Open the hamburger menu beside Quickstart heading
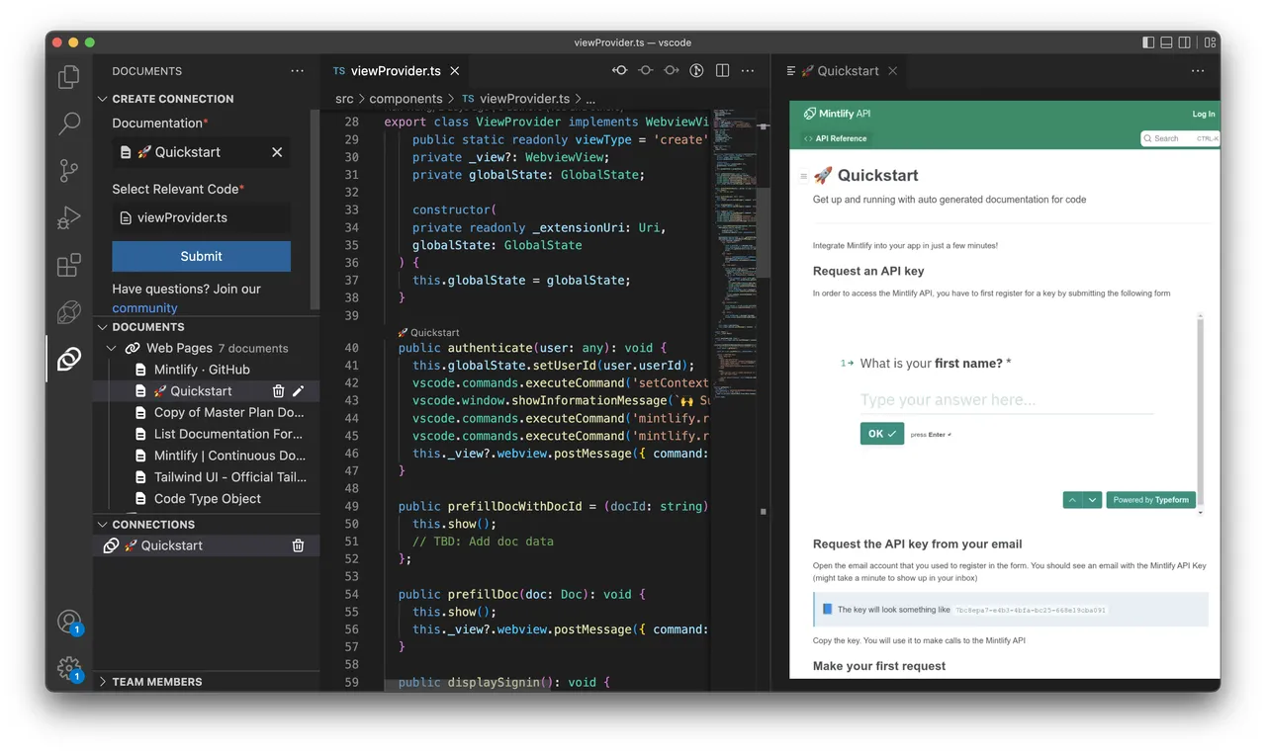 click(x=803, y=177)
